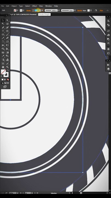Open the Uniform width profile dropdown
This screenshot has height=198, width=111.
pyautogui.click(x=59, y=10)
